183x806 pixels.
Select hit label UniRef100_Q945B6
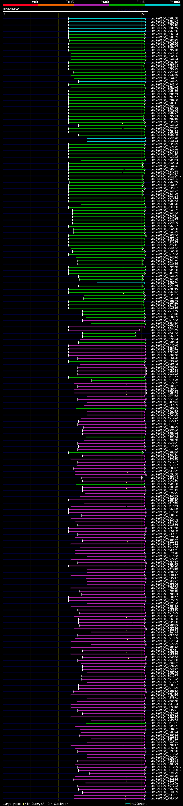tap(164, 56)
